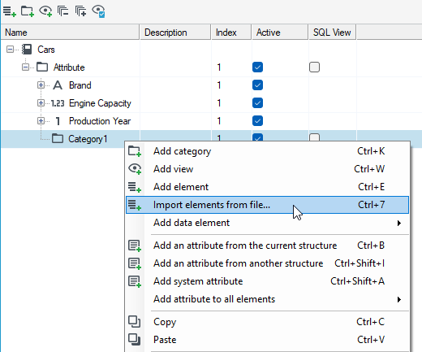422x352 pixels.
Task: Click the eye with checkmark toolbar icon
Action: pos(99,11)
